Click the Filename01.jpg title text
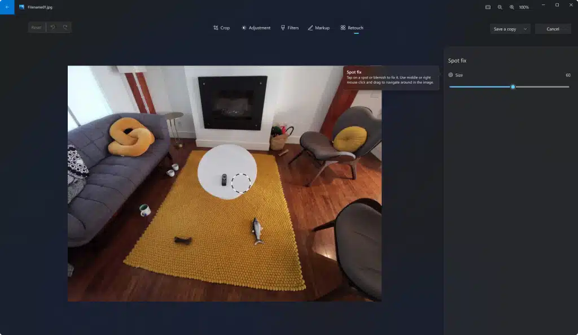The width and height of the screenshot is (578, 335). pyautogui.click(x=40, y=7)
